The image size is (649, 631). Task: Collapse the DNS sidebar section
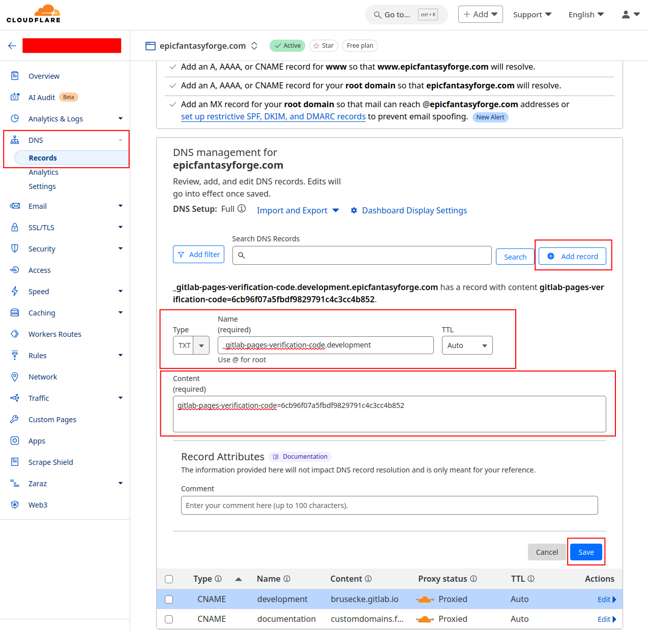click(121, 140)
